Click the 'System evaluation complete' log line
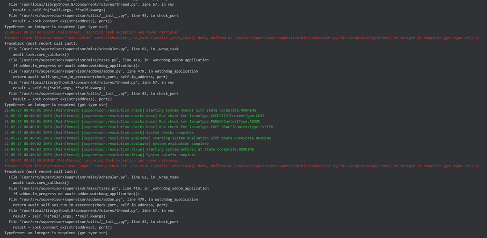The width and height of the screenshot is (487, 238). click(x=107, y=143)
